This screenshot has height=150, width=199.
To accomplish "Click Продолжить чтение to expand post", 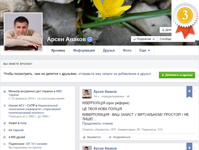I will 98,124.
